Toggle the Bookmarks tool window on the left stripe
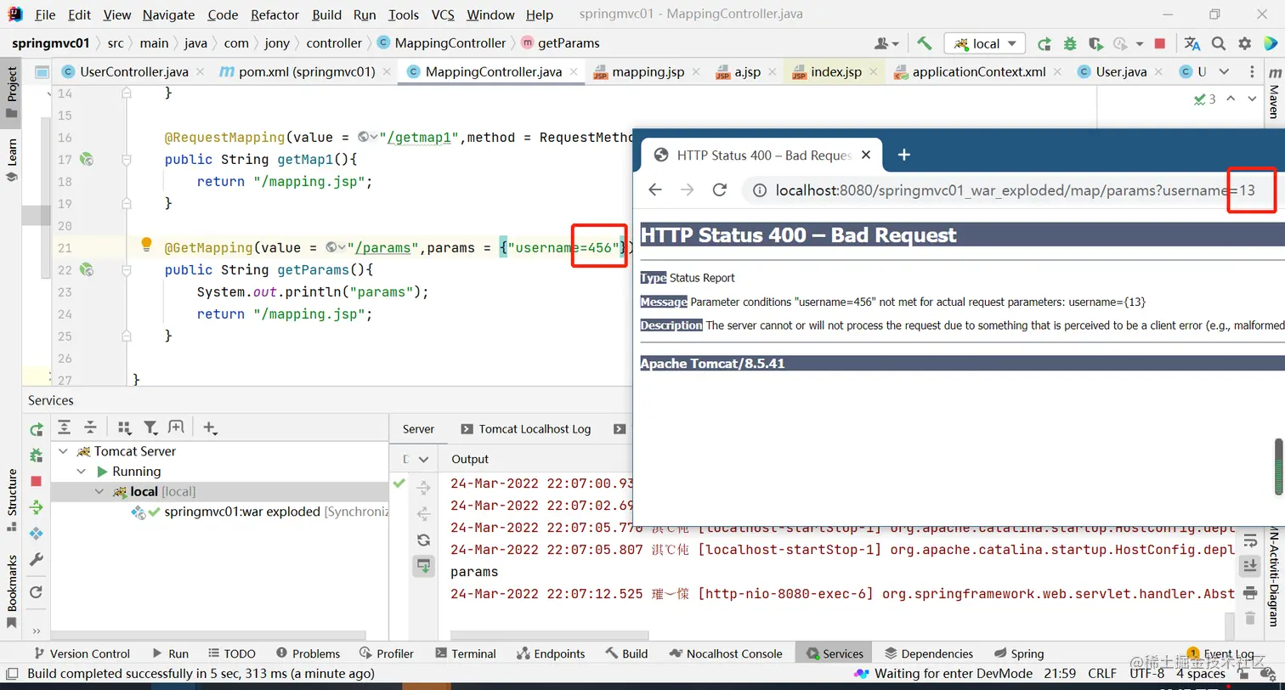 click(x=12, y=591)
